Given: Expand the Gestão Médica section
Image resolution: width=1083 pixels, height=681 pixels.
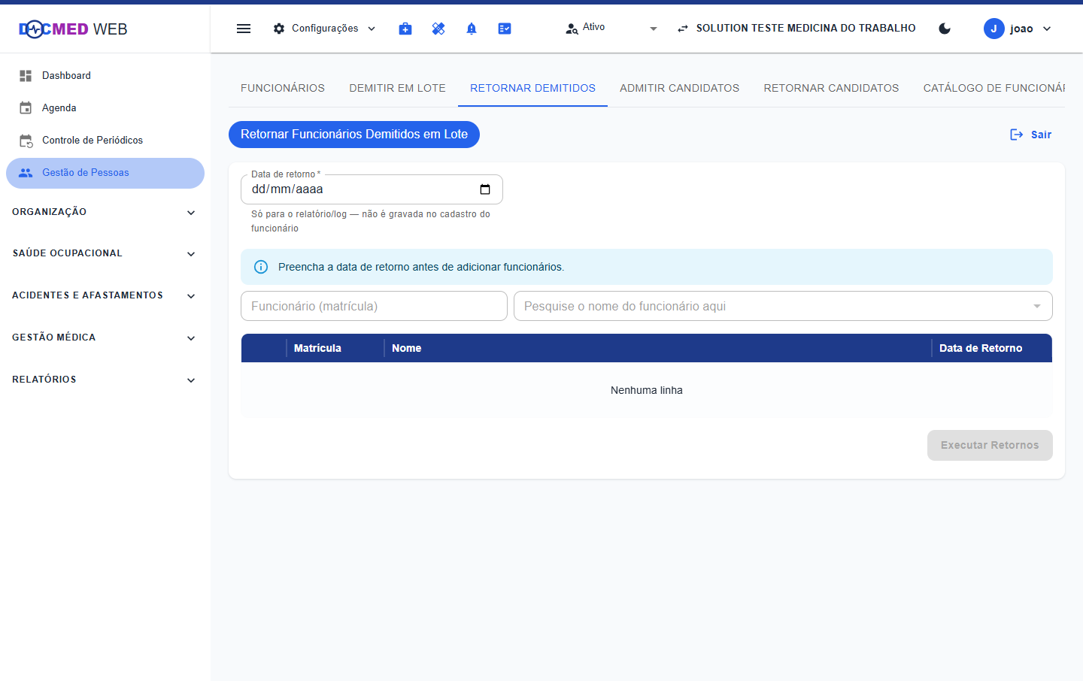Looking at the screenshot, I should (104, 337).
